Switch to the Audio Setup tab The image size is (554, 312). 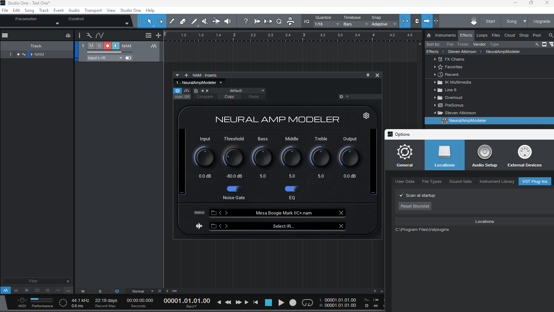(484, 155)
